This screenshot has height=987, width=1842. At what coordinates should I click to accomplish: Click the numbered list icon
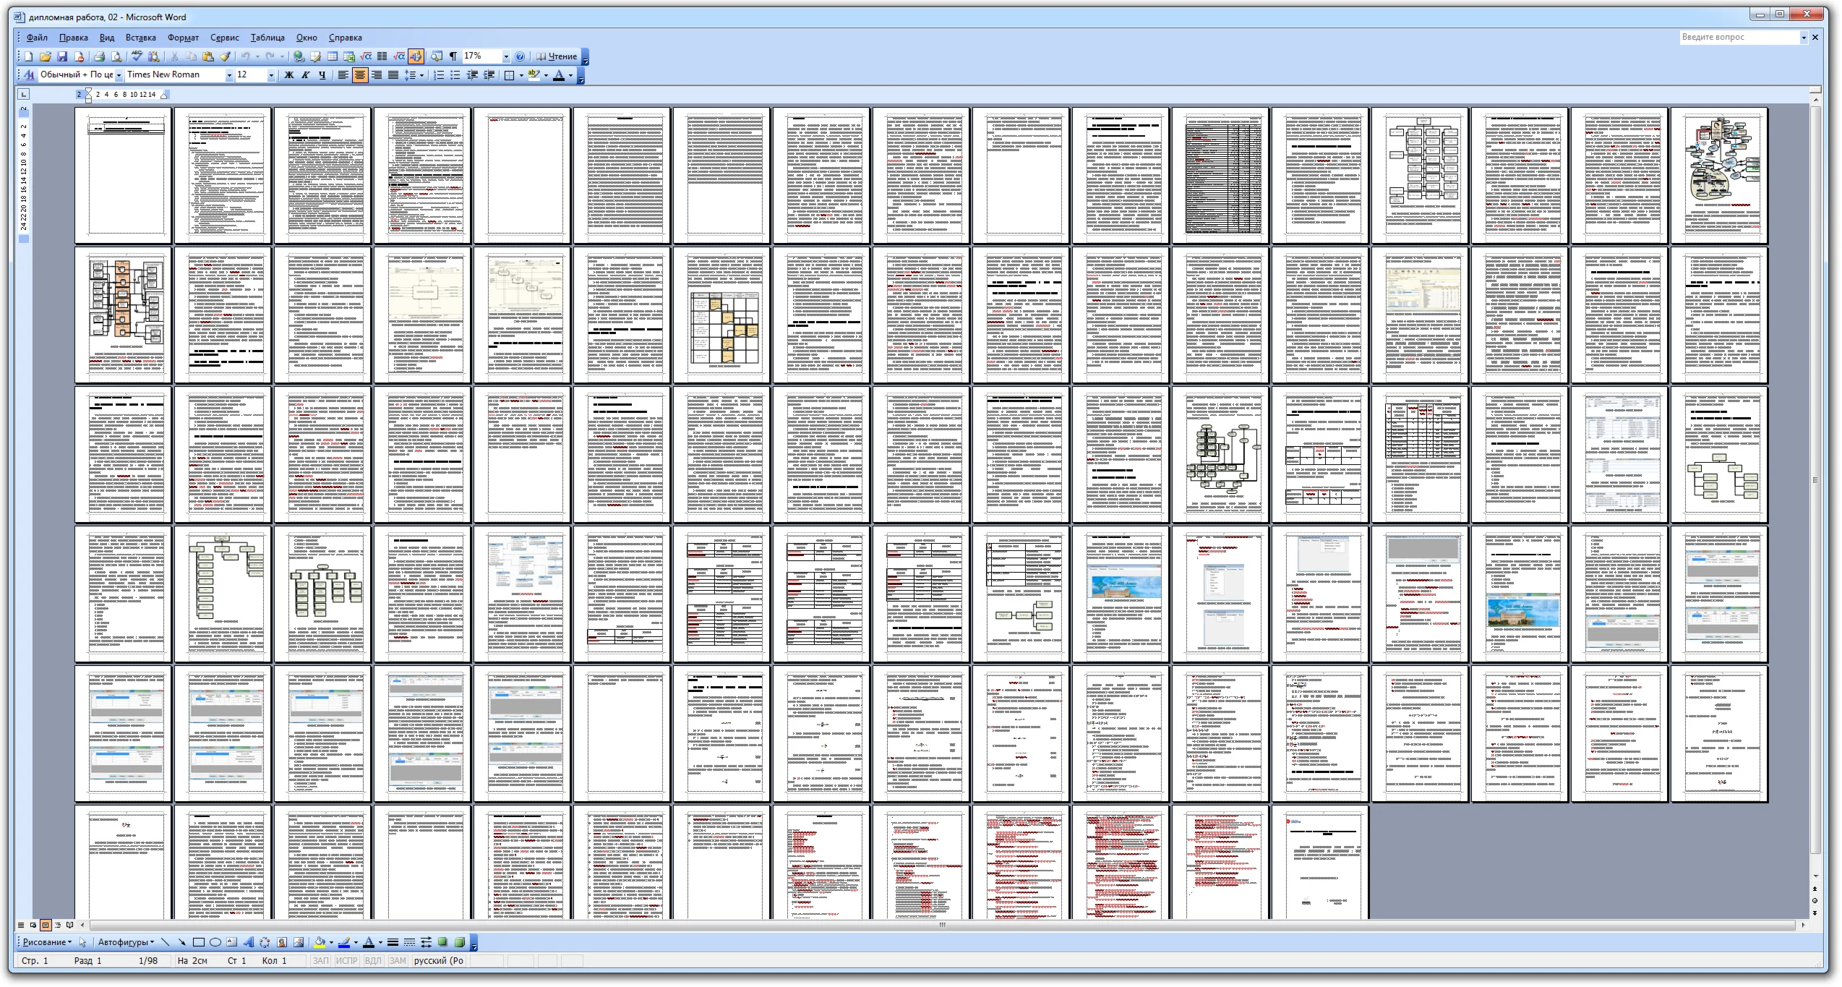coord(438,75)
